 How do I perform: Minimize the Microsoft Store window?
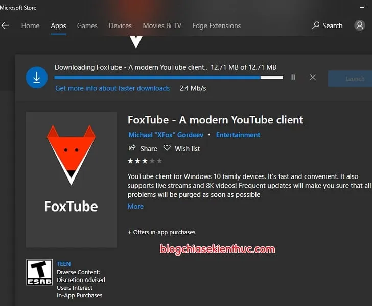(362, 7)
